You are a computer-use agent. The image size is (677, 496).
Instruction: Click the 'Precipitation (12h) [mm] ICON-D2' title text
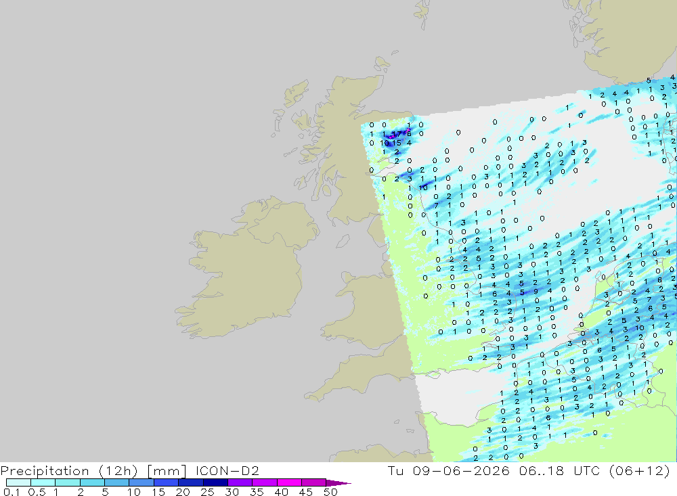point(129,470)
